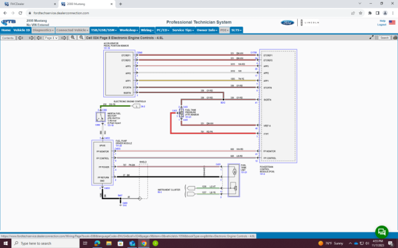The width and height of the screenshot is (398, 248).
Task: Select the Vehicle ID menu item
Action: (22, 30)
